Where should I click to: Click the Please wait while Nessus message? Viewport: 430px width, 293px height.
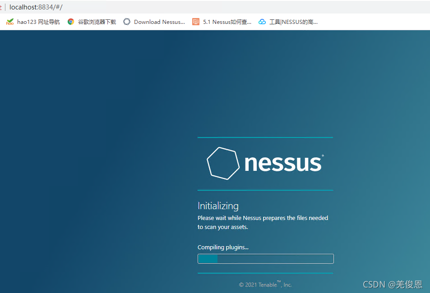coord(263,222)
